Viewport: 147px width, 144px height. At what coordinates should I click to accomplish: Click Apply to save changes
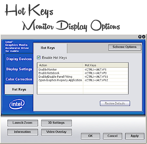coord(135,136)
